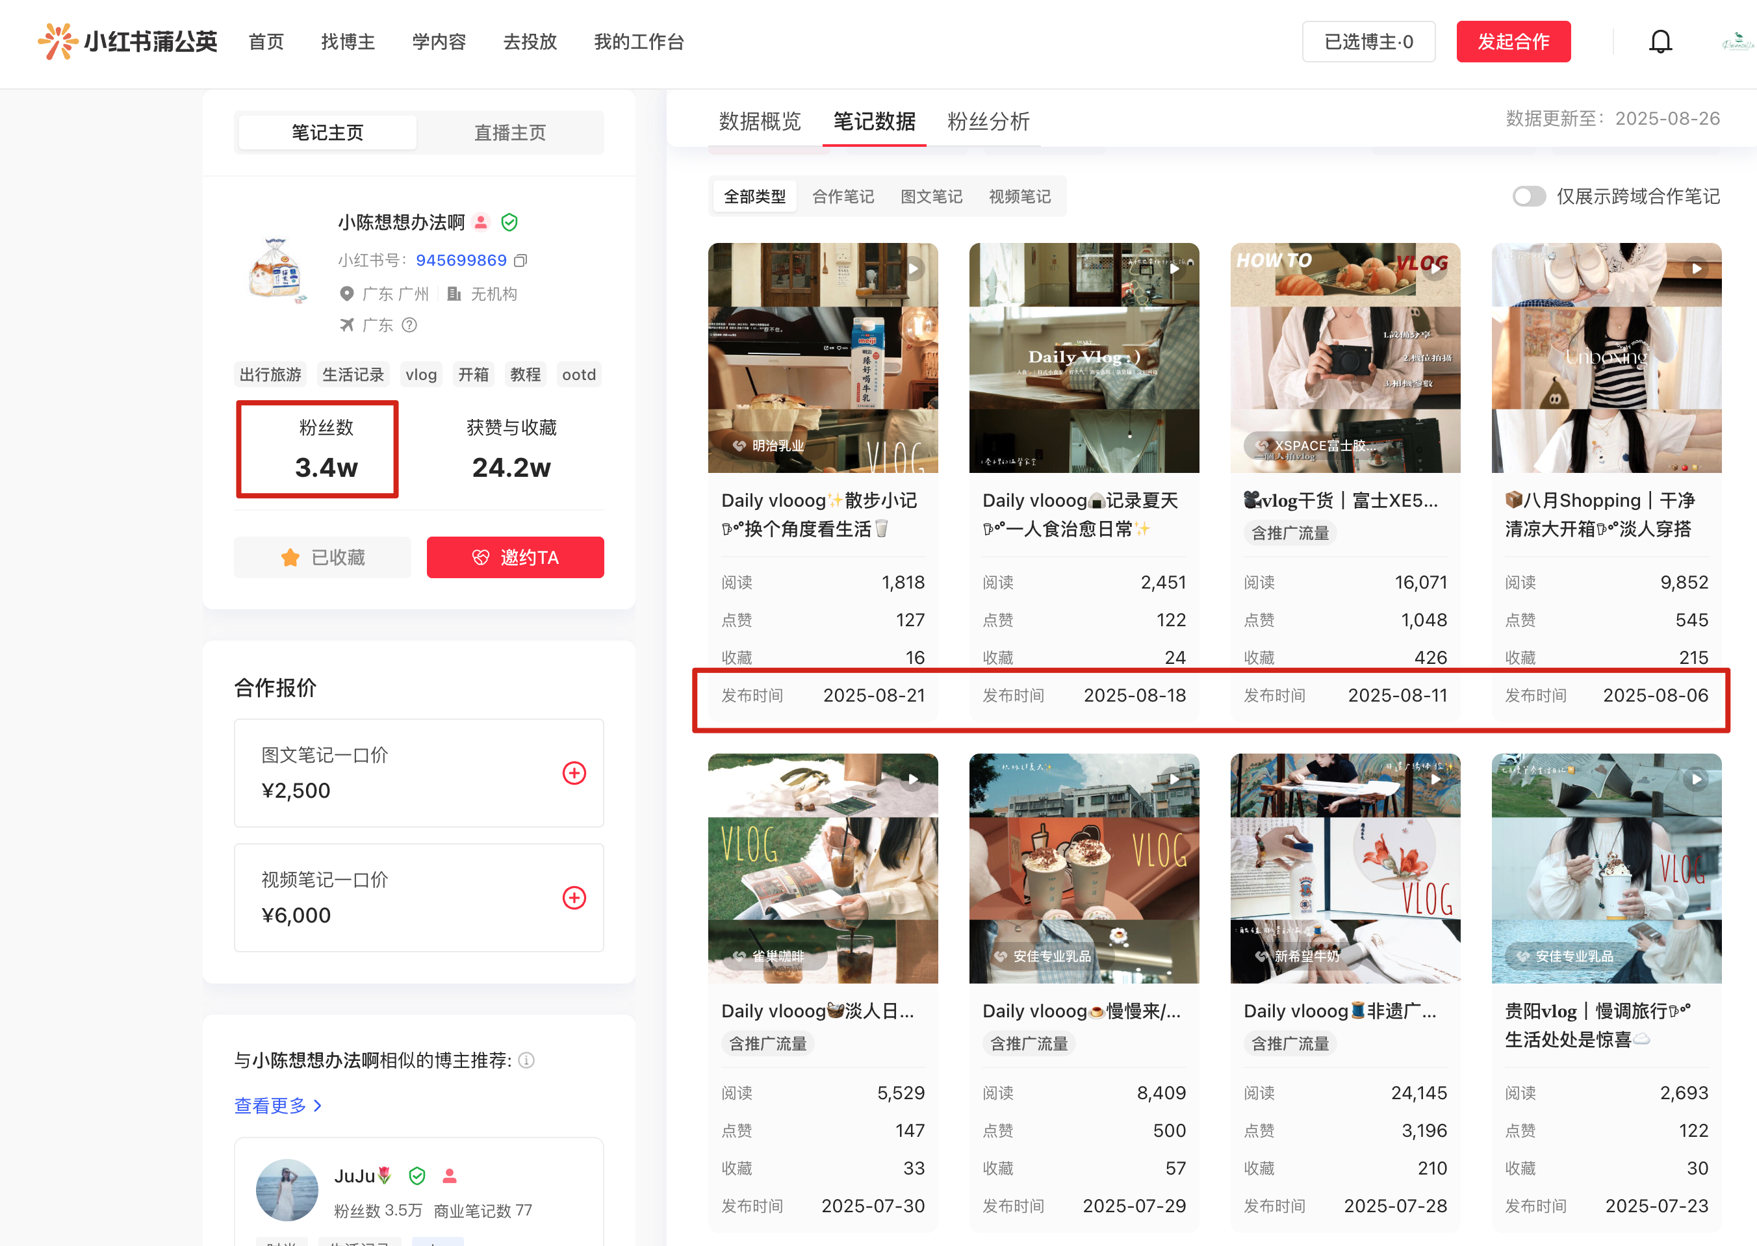The height and width of the screenshot is (1246, 1757).
Task: Click the notification bell icon
Action: (x=1660, y=42)
